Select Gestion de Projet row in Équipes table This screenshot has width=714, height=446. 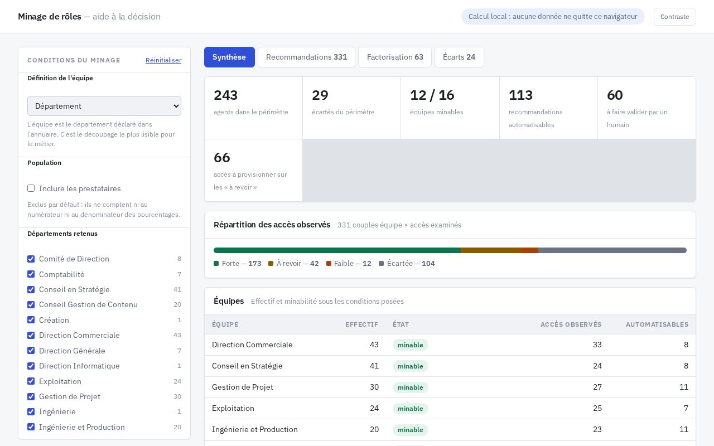tap(450, 387)
